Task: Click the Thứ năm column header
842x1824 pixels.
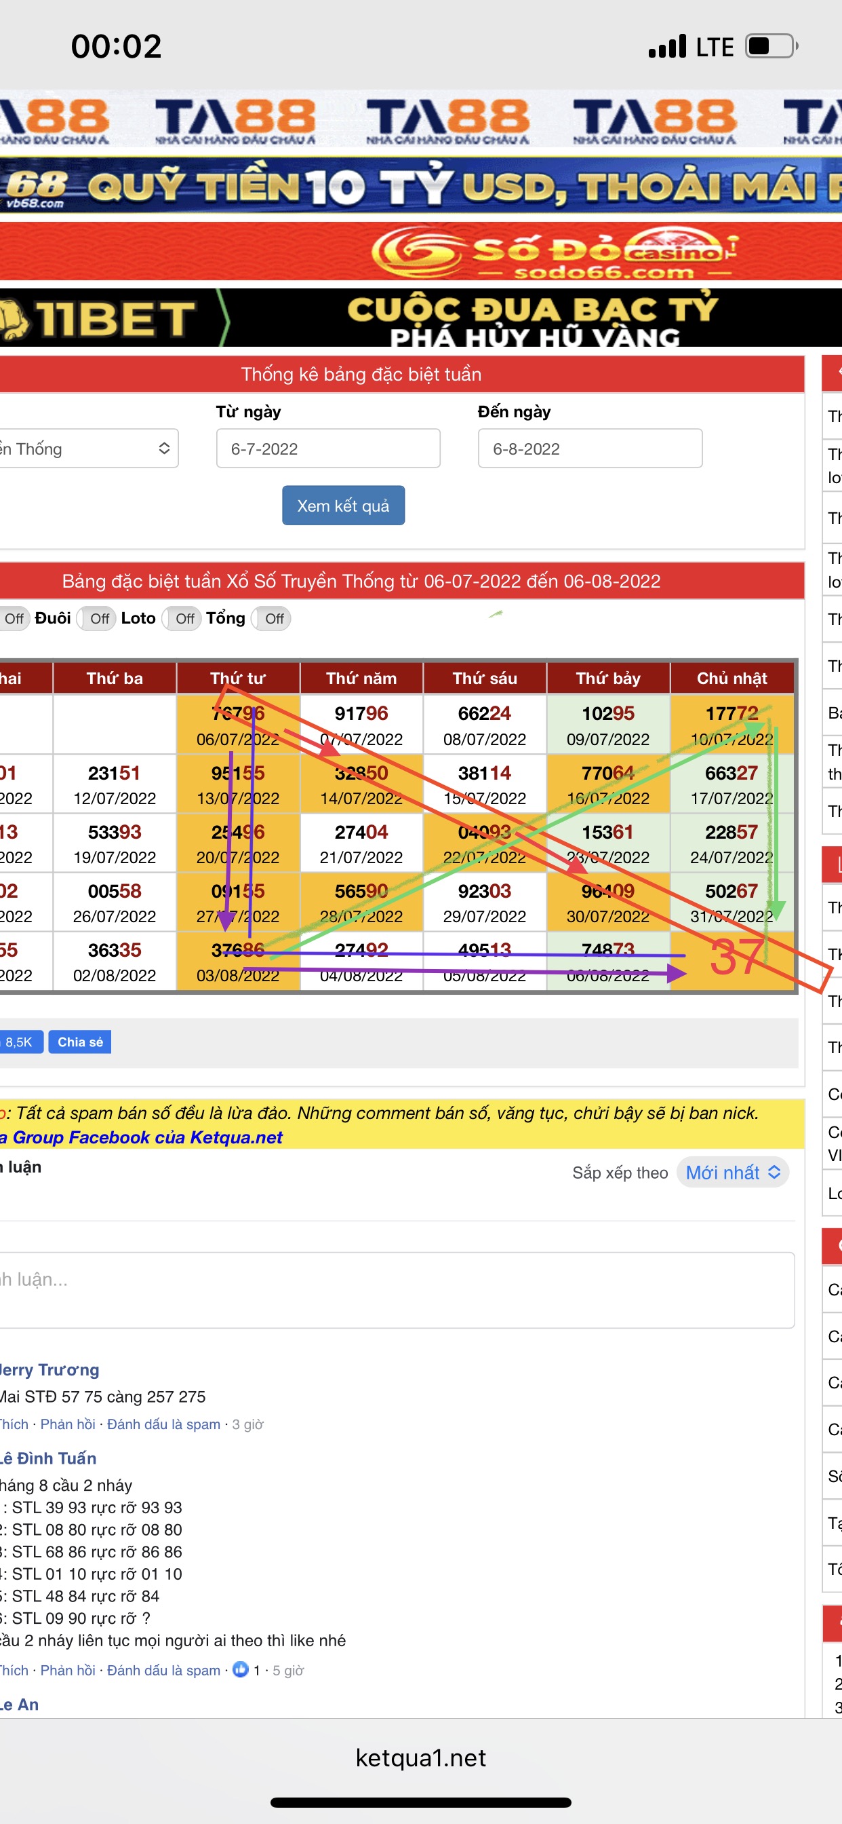Action: click(361, 679)
